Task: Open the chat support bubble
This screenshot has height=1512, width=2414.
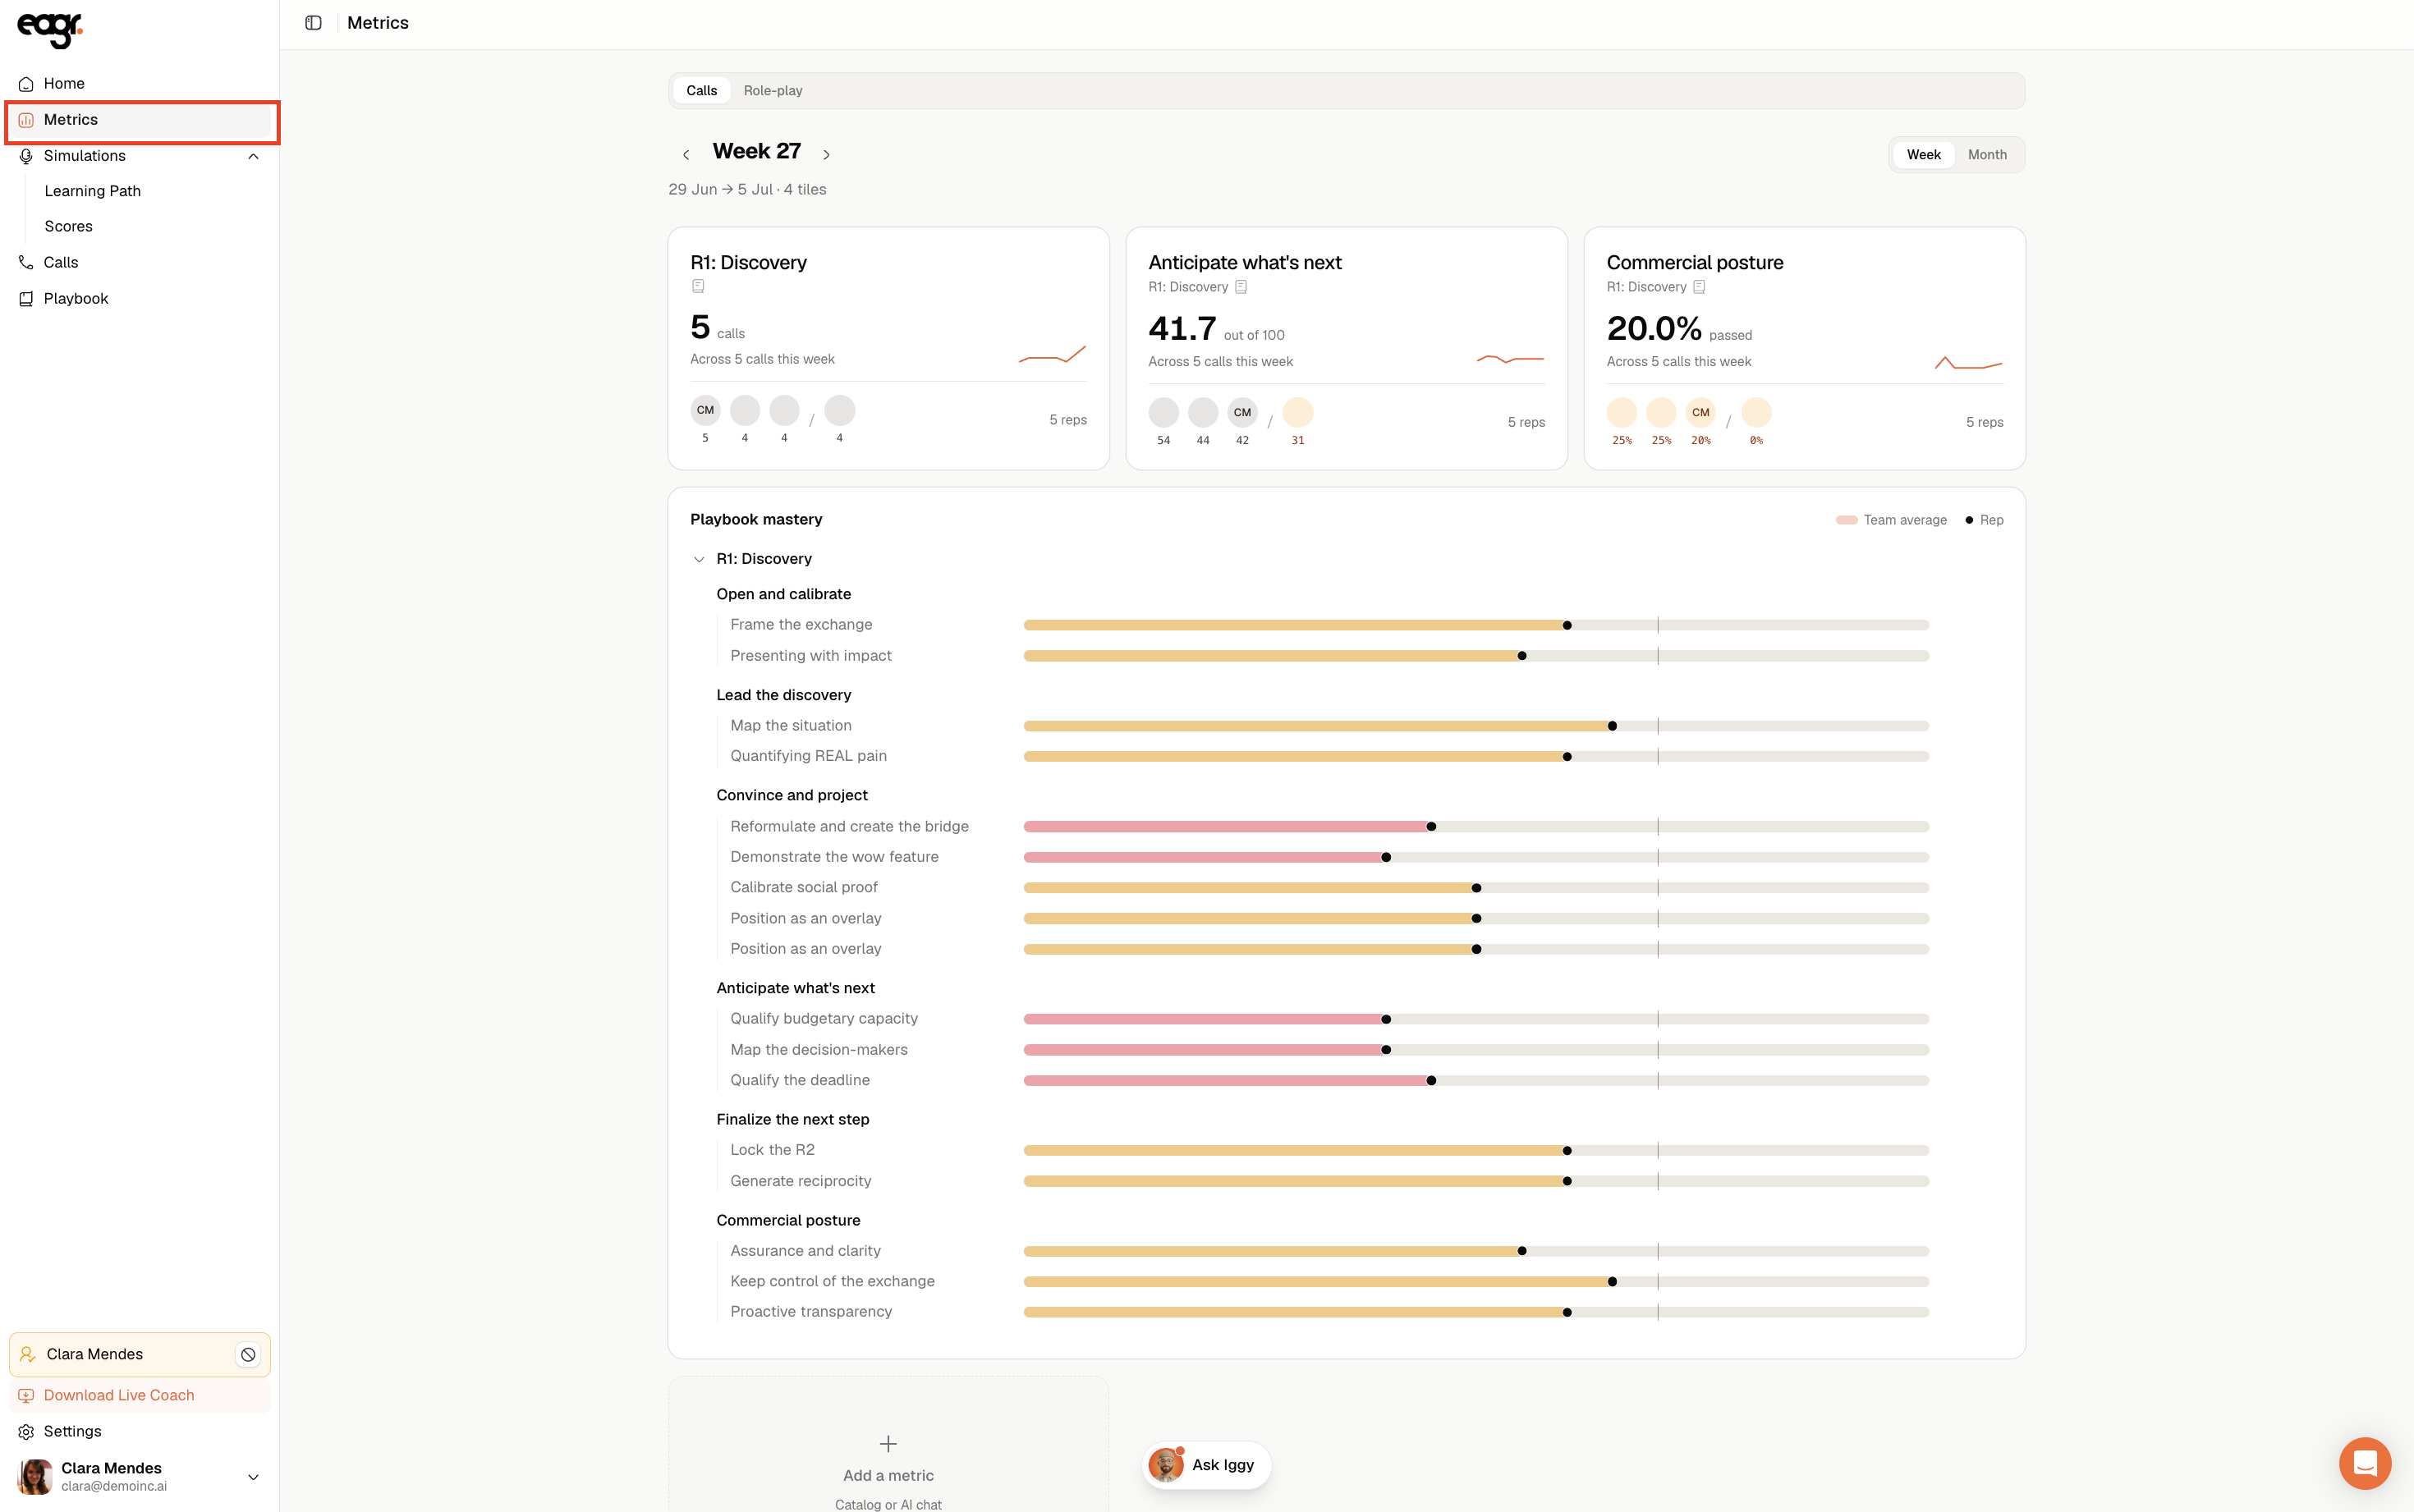Action: [2365, 1464]
